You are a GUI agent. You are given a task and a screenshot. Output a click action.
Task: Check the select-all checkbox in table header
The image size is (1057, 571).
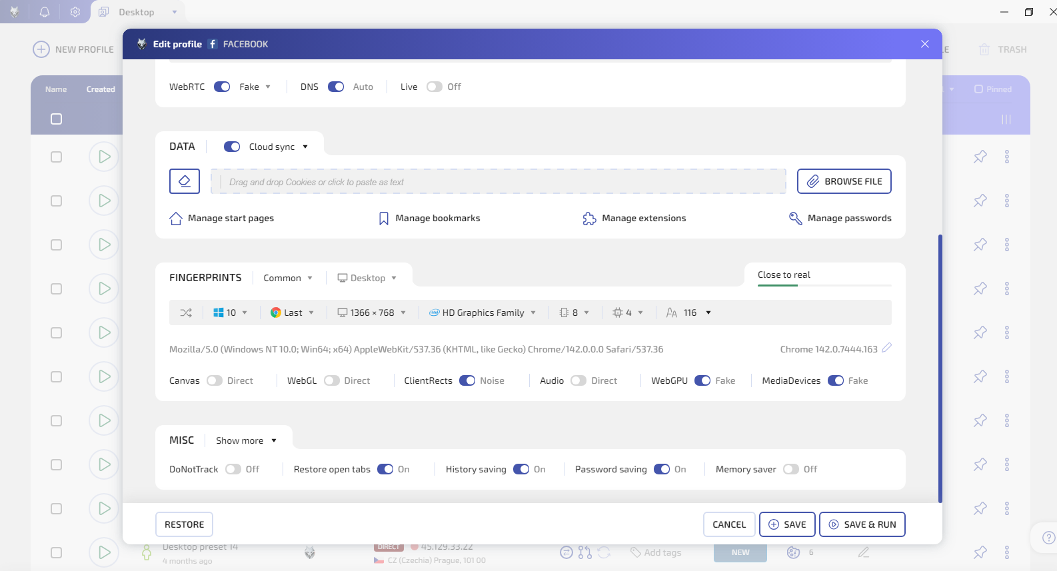click(x=57, y=119)
